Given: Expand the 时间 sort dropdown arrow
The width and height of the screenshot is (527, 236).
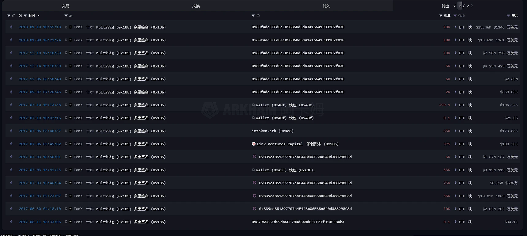Looking at the screenshot, I should click(x=38, y=15).
